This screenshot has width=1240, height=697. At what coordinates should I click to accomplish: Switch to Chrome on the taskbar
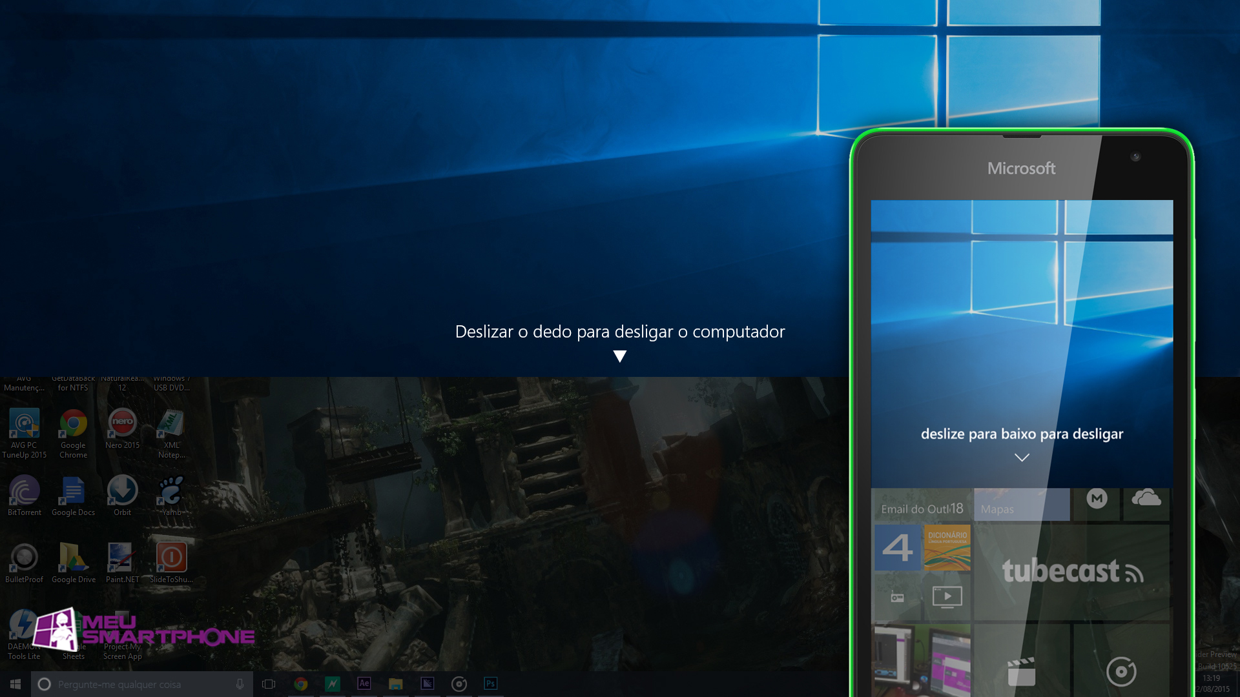pos(301,684)
